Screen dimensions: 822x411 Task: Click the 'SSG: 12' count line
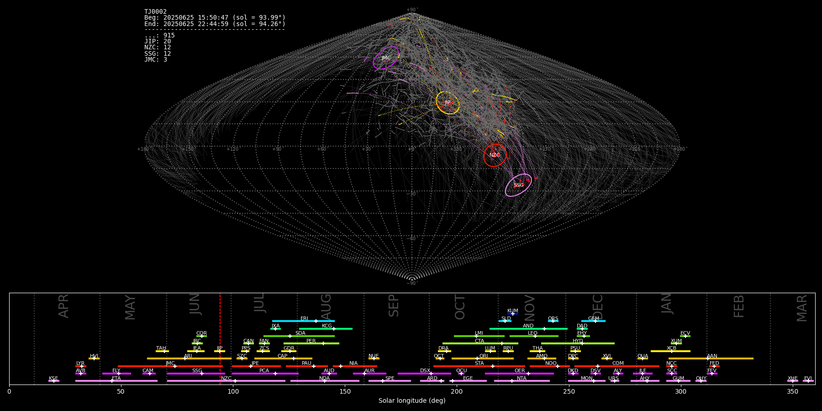point(158,54)
